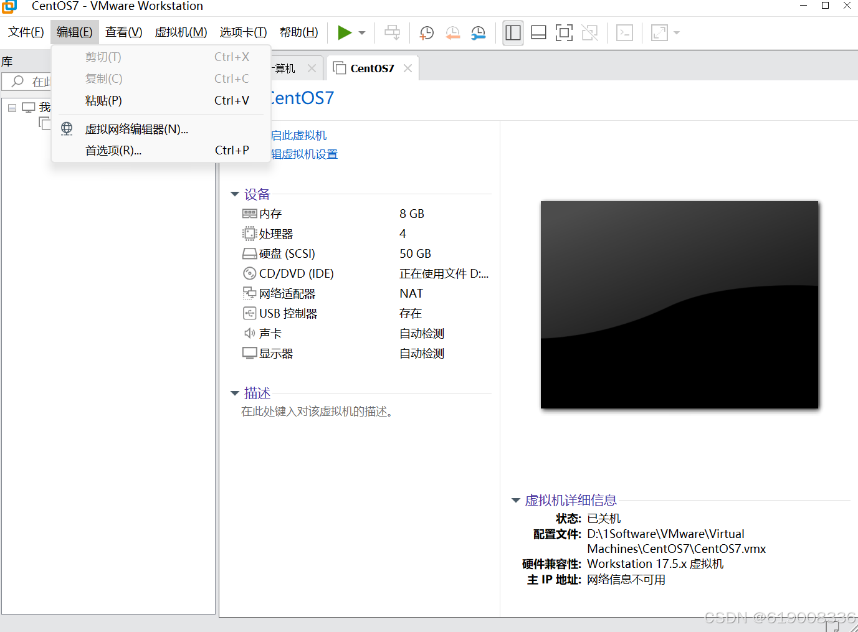
Task: Open the 虚拟机(M) menu
Action: [x=181, y=32]
